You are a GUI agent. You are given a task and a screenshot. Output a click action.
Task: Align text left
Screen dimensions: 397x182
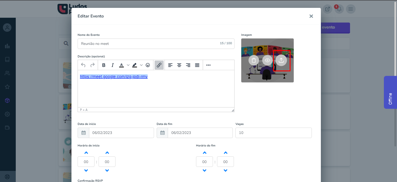pyautogui.click(x=170, y=65)
